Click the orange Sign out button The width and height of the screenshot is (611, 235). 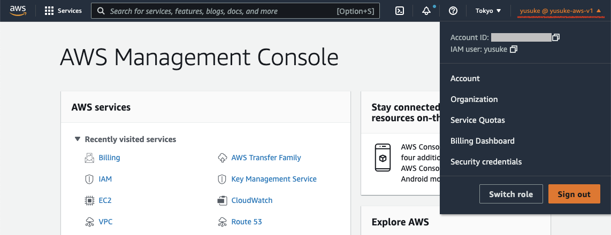coord(574,194)
